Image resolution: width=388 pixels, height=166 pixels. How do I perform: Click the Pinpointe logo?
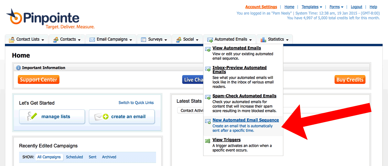click(x=50, y=19)
